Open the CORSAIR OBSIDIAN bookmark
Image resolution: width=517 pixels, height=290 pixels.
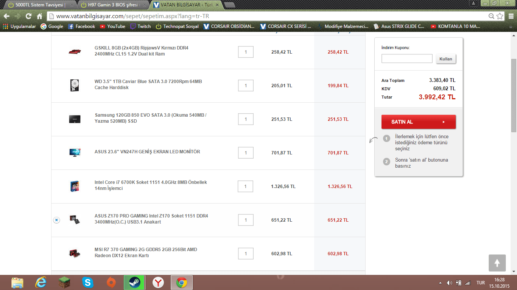coord(229,26)
